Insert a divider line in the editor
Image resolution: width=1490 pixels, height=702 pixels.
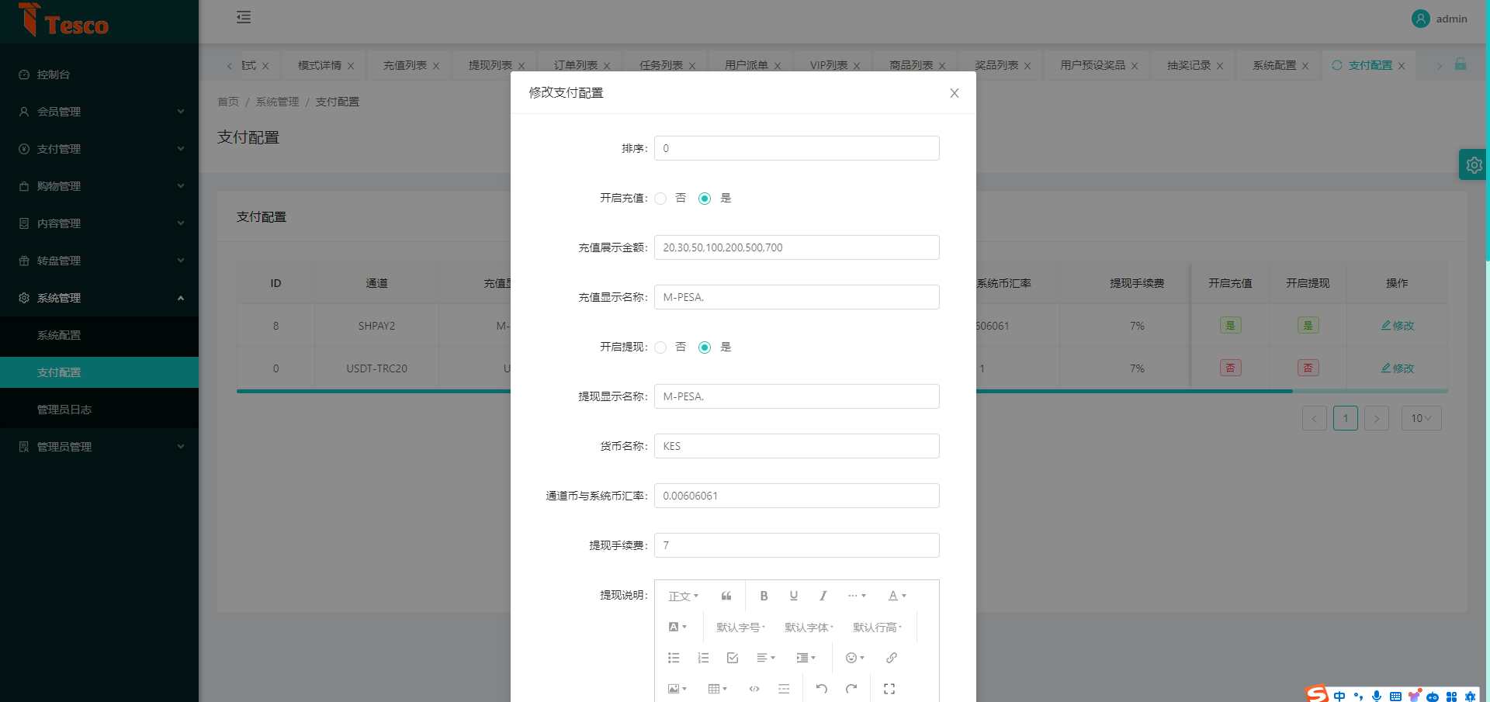click(x=784, y=689)
